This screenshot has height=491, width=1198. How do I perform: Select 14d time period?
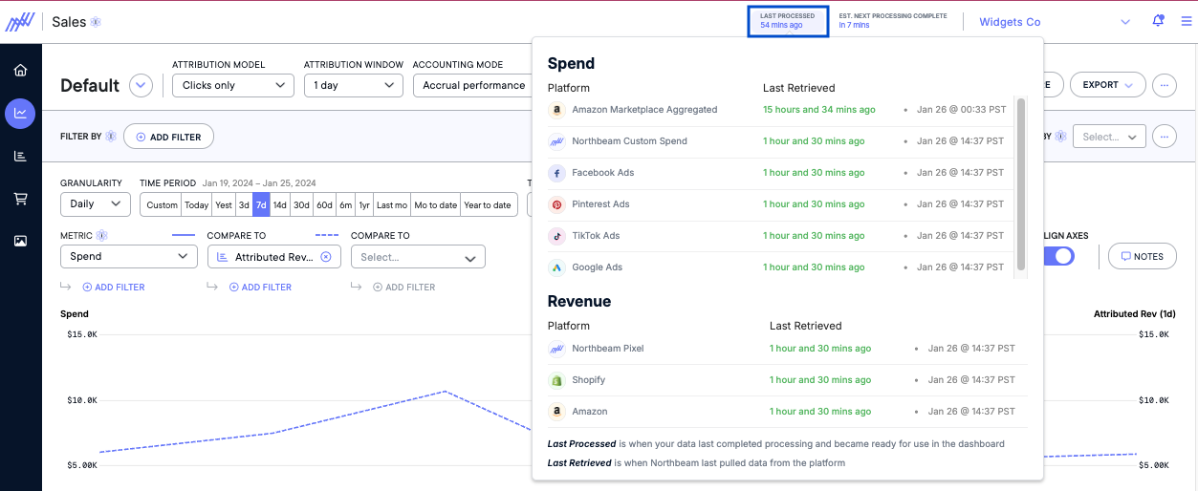tap(279, 205)
